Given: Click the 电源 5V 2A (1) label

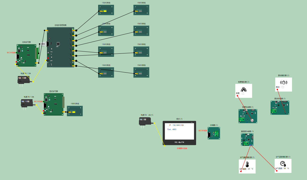Looking at the screenshot, I should [147, 115].
